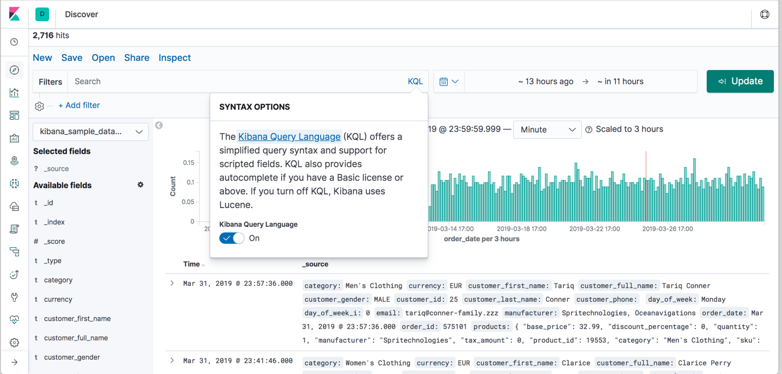Turn off the Kibana Query Language toggle
This screenshot has height=374, width=782.
[x=231, y=238]
